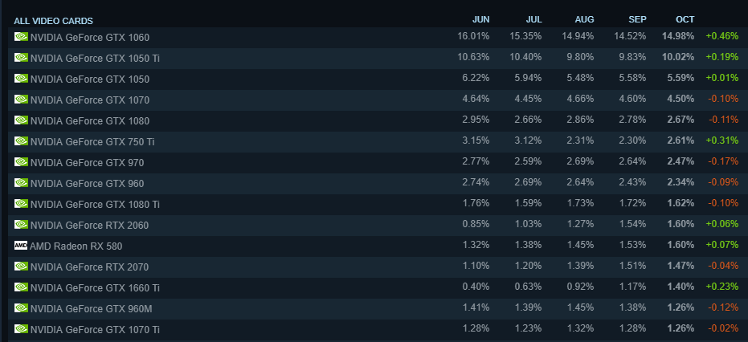
Task: Click the GTX 1080 October 2.67% value
Action: click(x=681, y=120)
